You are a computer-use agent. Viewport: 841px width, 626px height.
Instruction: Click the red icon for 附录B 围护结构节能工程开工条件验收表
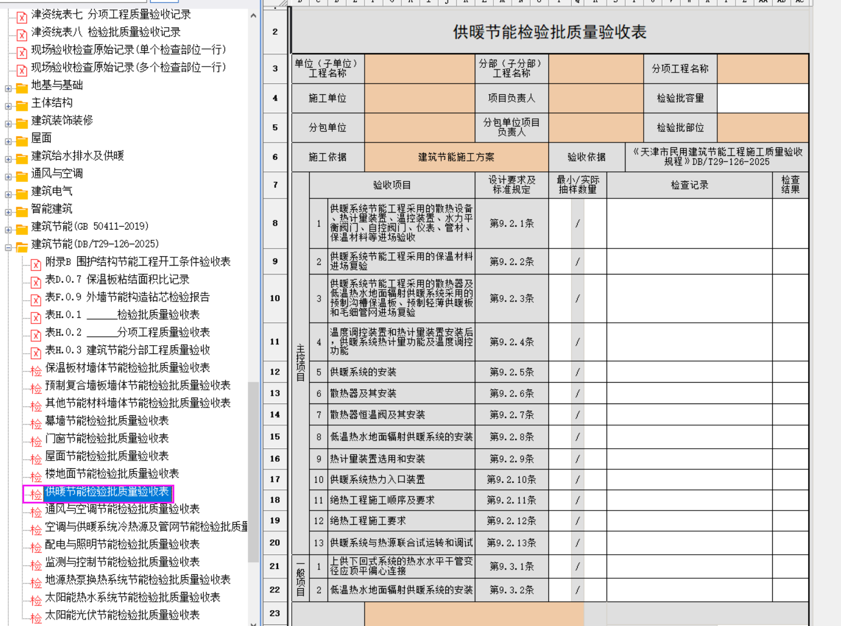click(36, 264)
